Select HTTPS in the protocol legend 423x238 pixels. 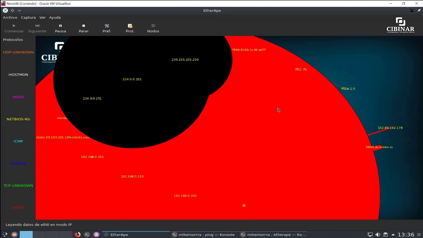(x=18, y=208)
